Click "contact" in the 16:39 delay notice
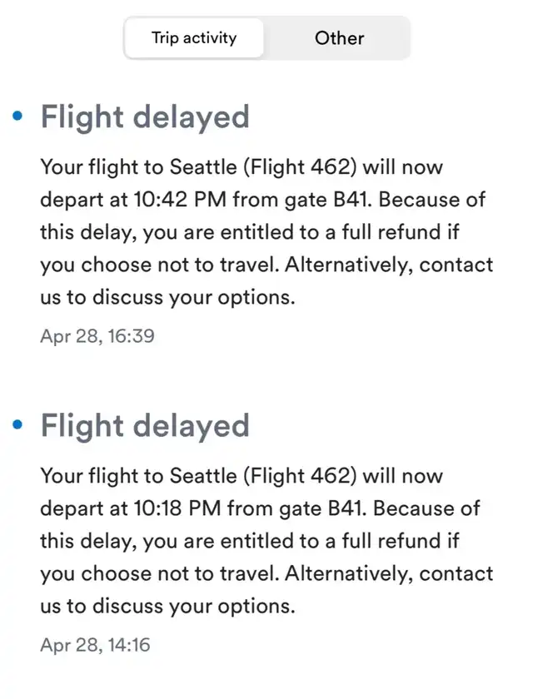This screenshot has height=699, width=533. tap(456, 265)
